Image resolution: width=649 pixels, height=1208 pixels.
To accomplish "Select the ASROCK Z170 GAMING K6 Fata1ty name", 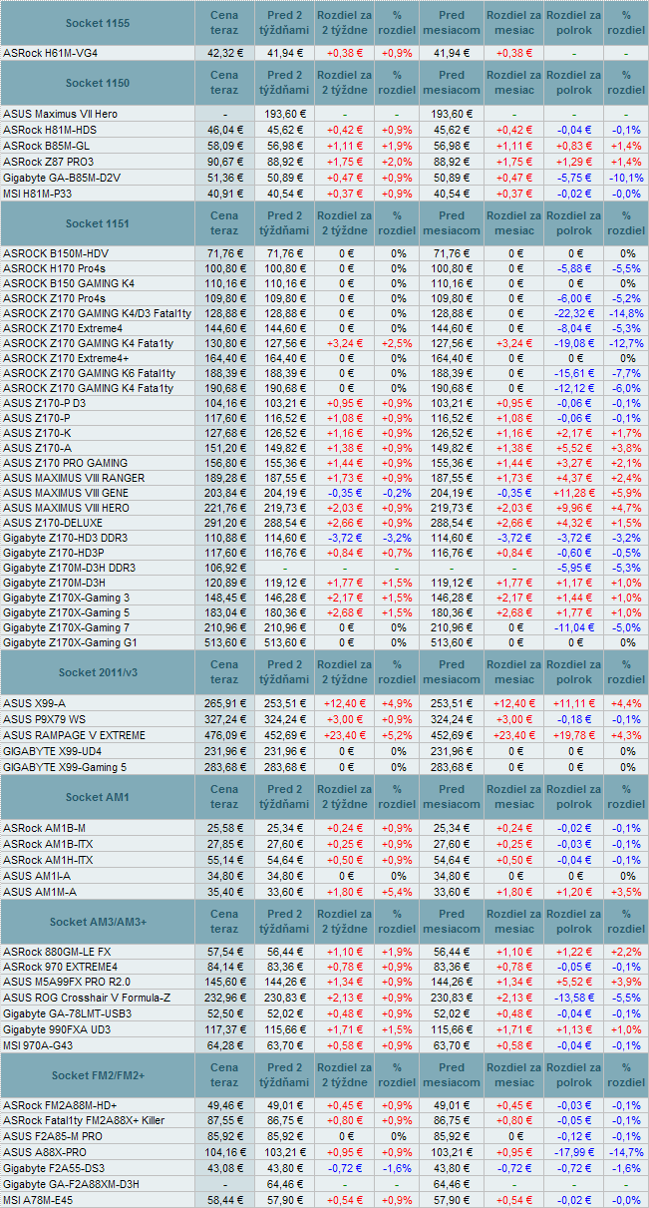I will tap(89, 374).
